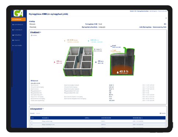Screen dimensions: 178x137
Task: Click the Adatpontok search input field
Action: tap(43, 113)
